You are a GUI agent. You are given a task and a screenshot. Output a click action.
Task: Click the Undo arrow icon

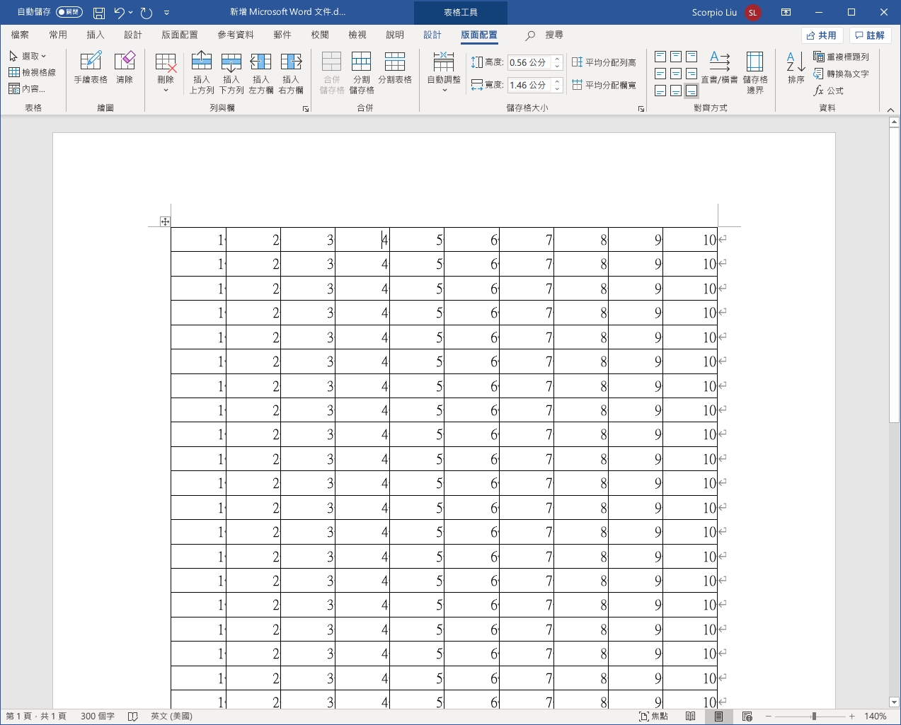119,13
